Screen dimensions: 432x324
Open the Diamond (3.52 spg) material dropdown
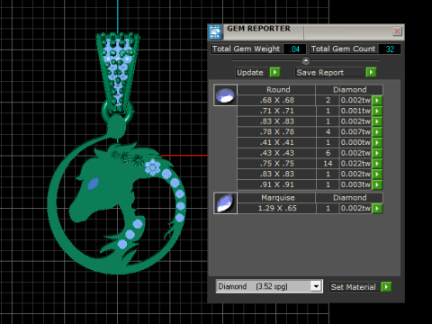(x=316, y=286)
